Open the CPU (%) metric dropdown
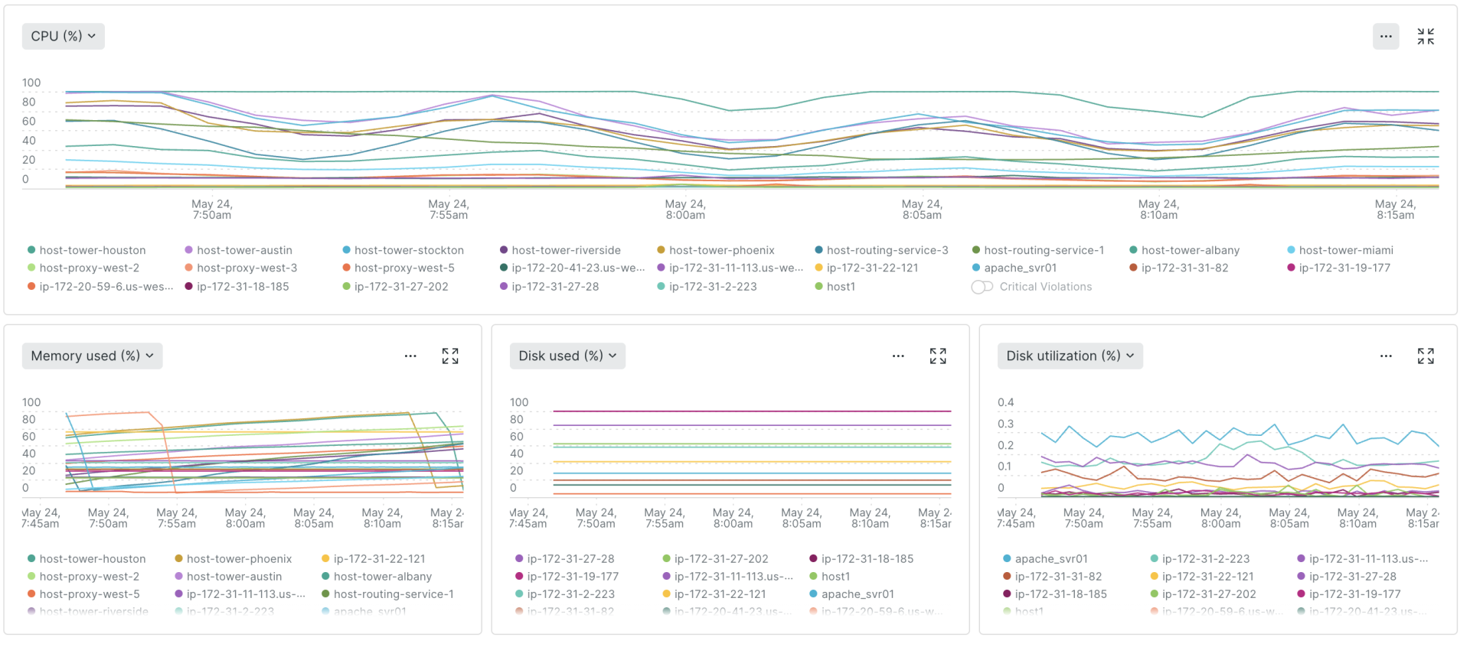 [x=63, y=36]
